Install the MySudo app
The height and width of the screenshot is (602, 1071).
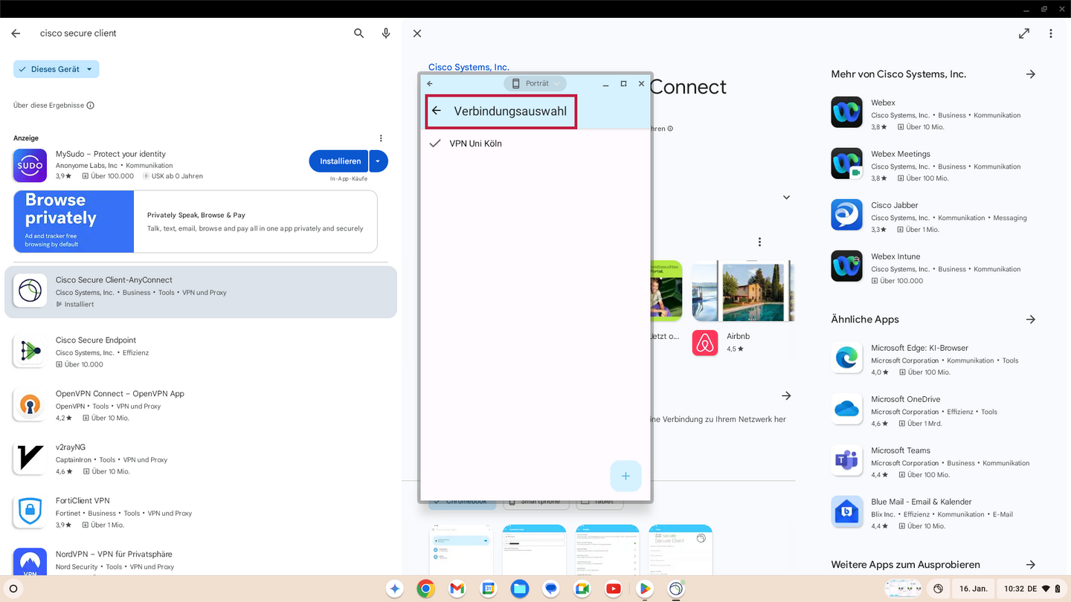click(340, 161)
